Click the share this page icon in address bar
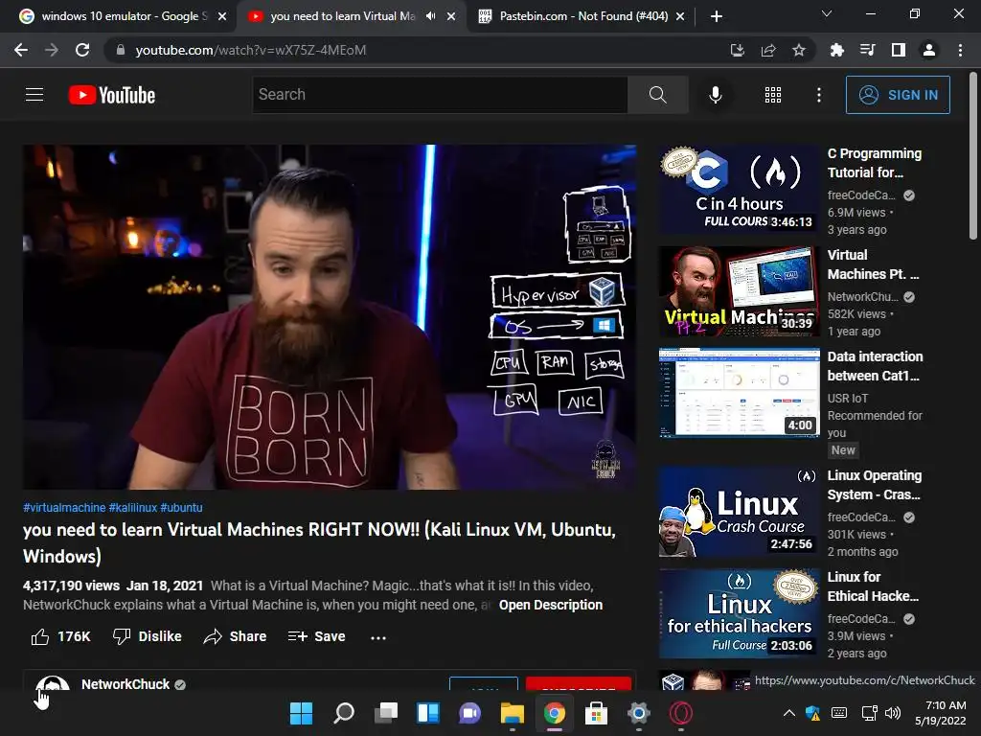Screen dimensions: 981x736 768,50
